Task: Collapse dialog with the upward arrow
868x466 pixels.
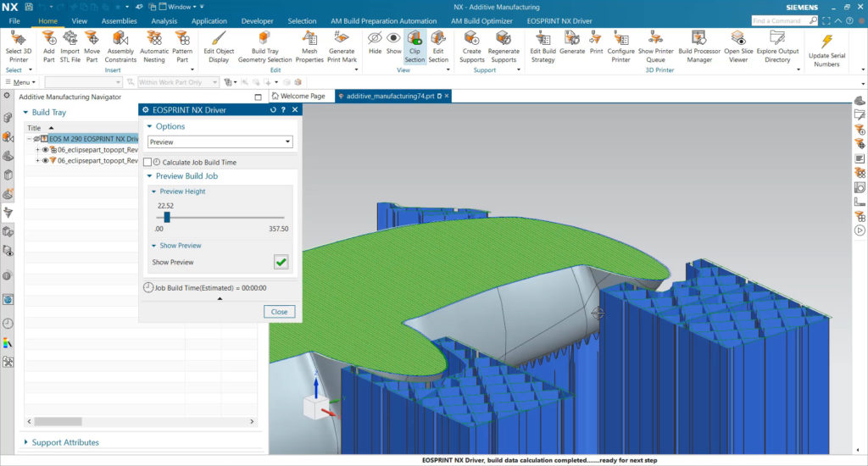Action: tap(220, 298)
